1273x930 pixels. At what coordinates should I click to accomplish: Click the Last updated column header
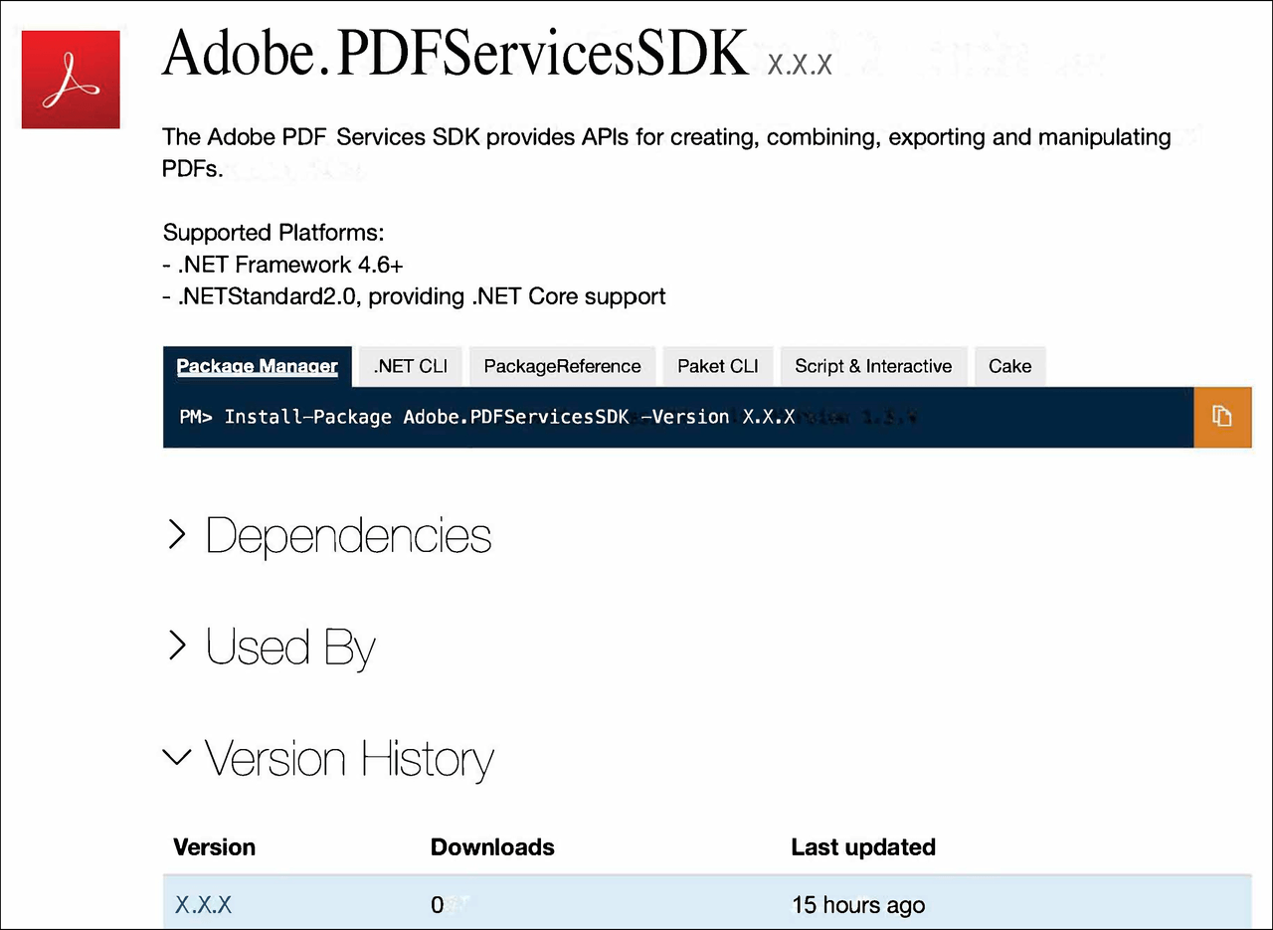point(863,847)
